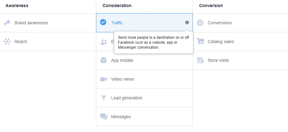Pick the App installs objective

(122, 60)
